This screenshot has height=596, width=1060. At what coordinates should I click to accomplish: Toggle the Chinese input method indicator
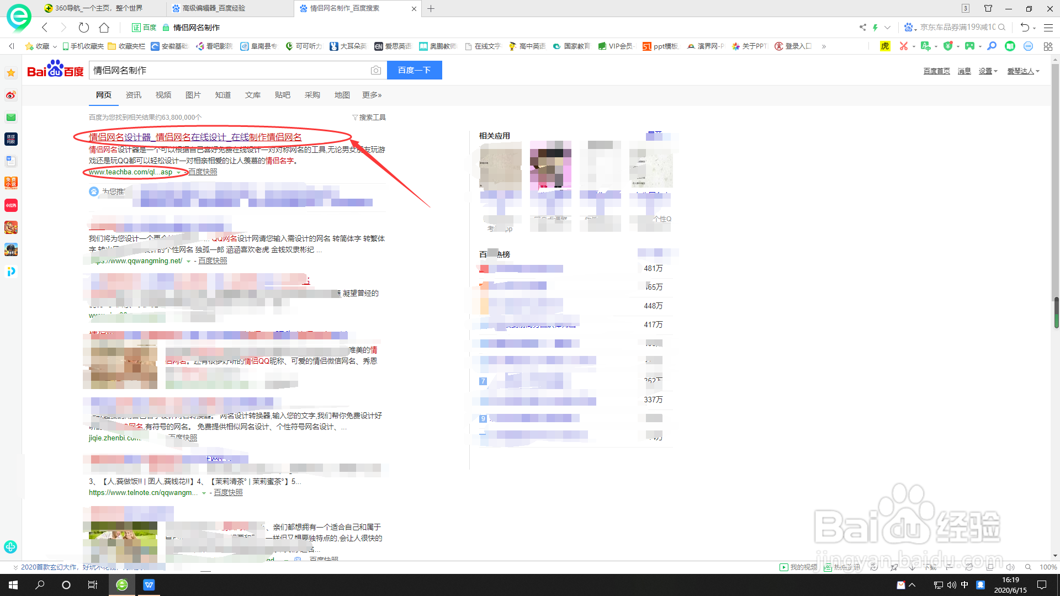964,585
